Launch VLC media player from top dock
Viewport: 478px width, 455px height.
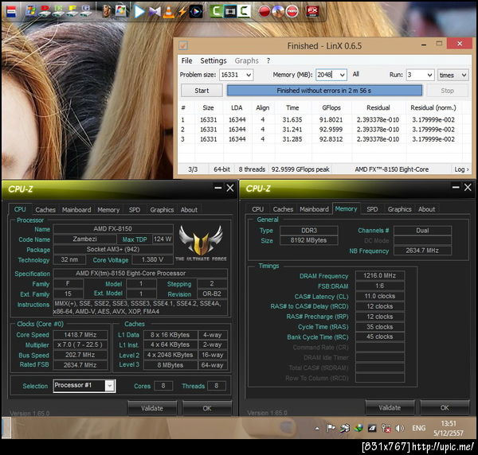(169, 11)
